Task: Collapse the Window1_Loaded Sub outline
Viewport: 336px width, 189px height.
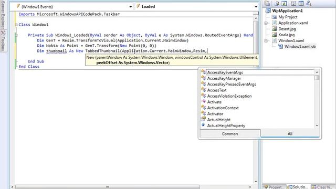Action: pos(16,35)
